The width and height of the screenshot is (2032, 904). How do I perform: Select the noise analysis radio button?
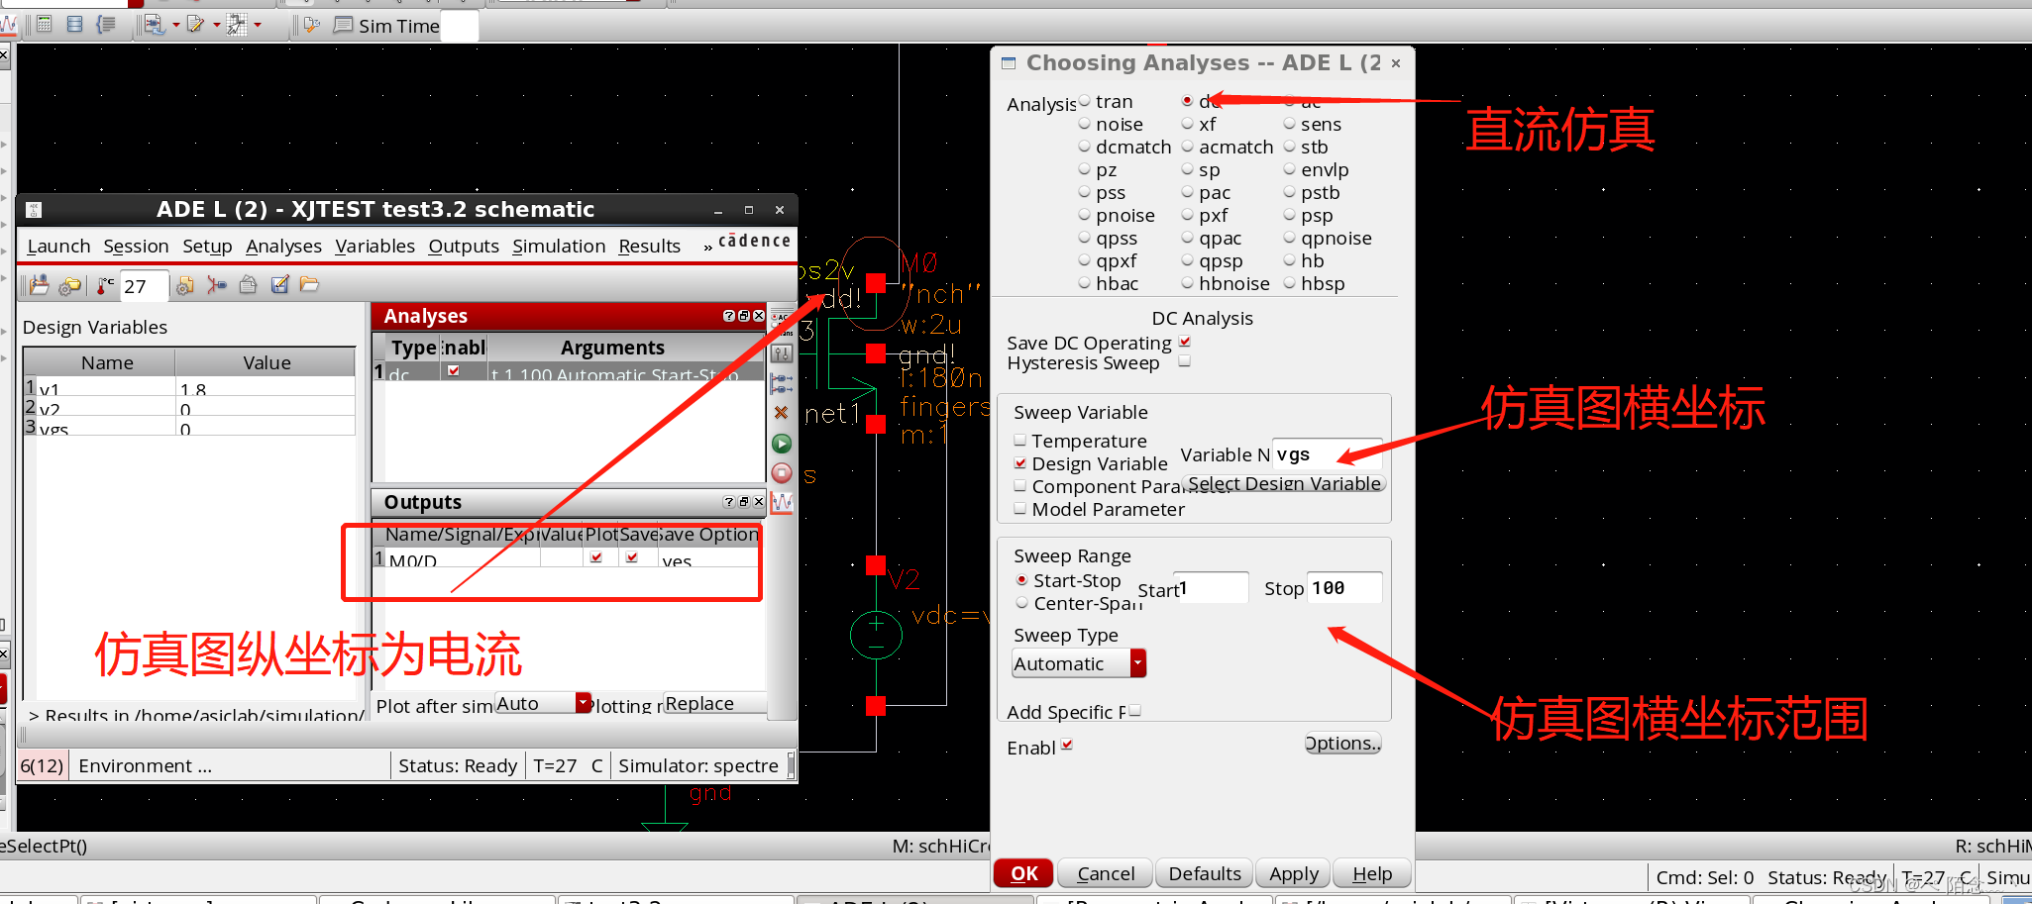tap(1085, 124)
